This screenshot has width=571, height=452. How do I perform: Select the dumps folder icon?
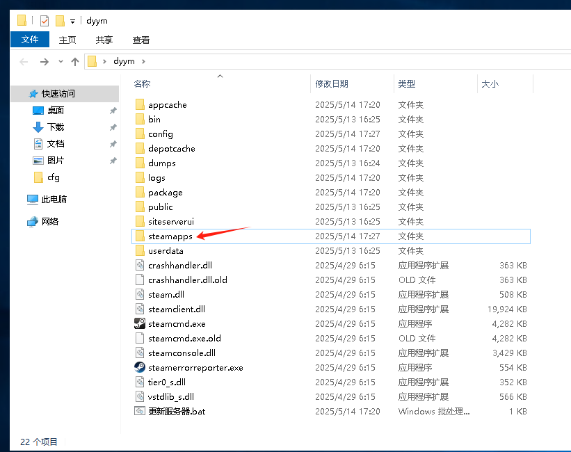140,163
